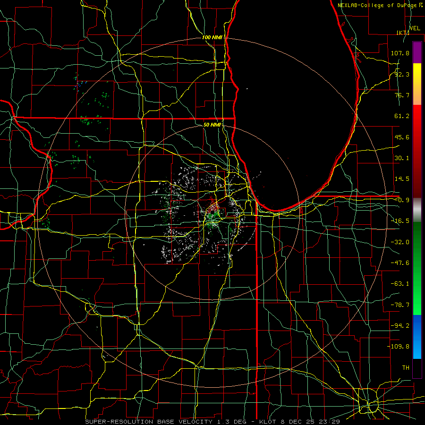Select the 92.3 velocity scale value
Screen dimensions: 425x425
[x=402, y=74]
